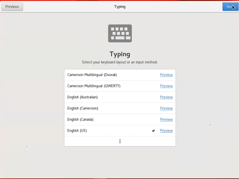Click the large keyboard icon
The height and width of the screenshot is (179, 239).
tap(120, 33)
